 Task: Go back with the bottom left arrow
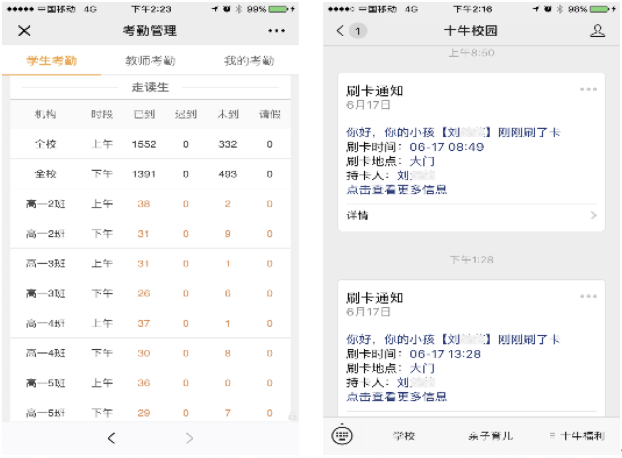point(111,438)
